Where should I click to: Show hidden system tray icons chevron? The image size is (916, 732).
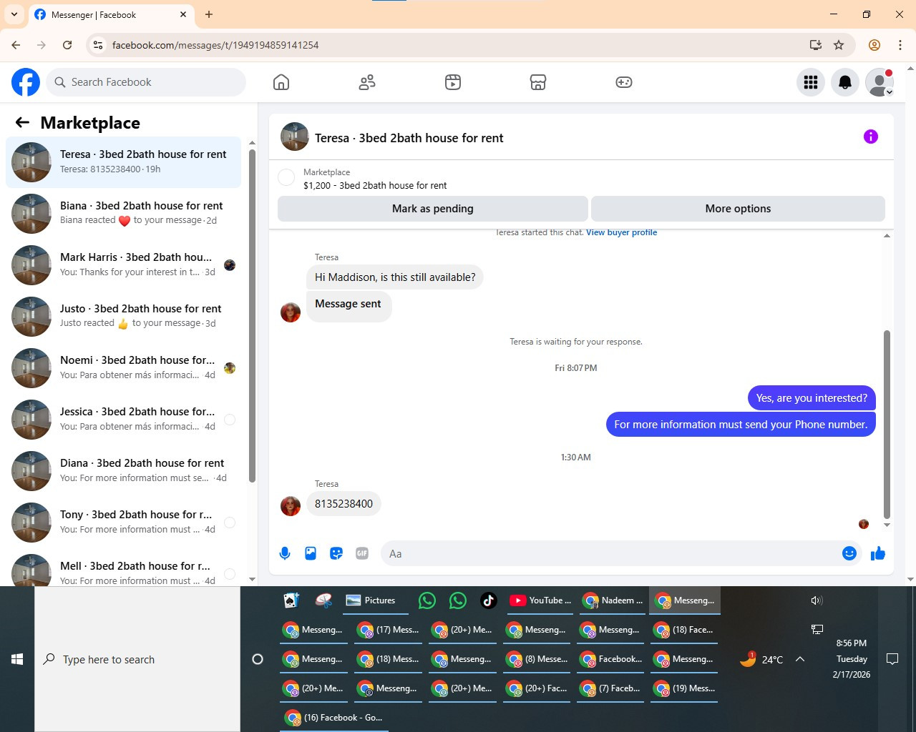[x=800, y=659]
